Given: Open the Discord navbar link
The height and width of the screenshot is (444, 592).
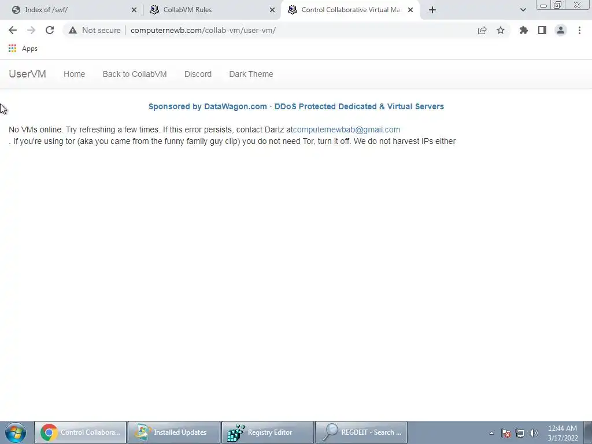Looking at the screenshot, I should click(198, 74).
